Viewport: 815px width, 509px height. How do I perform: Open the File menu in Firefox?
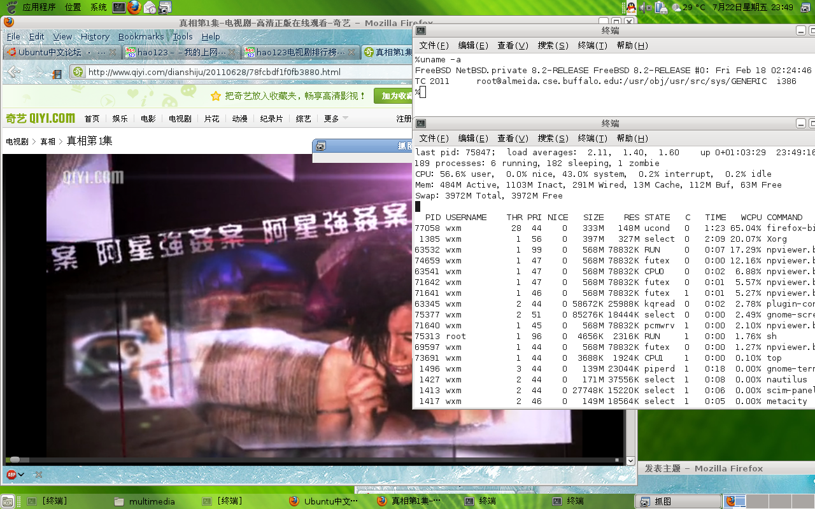point(13,37)
